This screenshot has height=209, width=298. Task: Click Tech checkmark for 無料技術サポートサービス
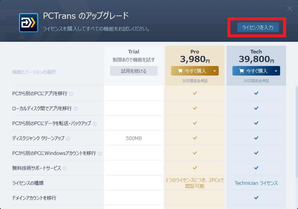[x=256, y=168]
